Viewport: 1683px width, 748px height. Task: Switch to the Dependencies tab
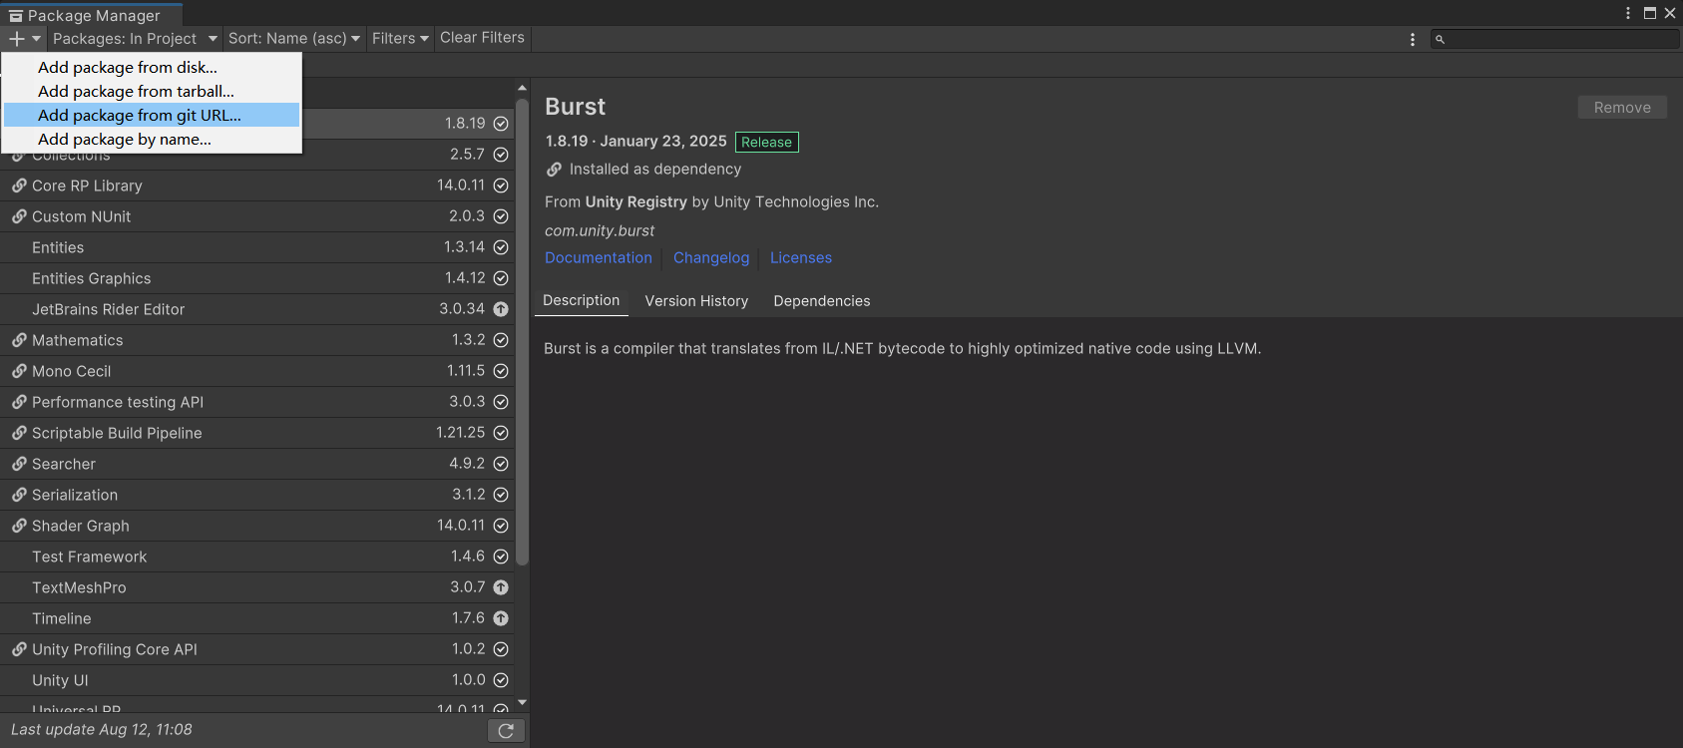pyautogui.click(x=822, y=301)
